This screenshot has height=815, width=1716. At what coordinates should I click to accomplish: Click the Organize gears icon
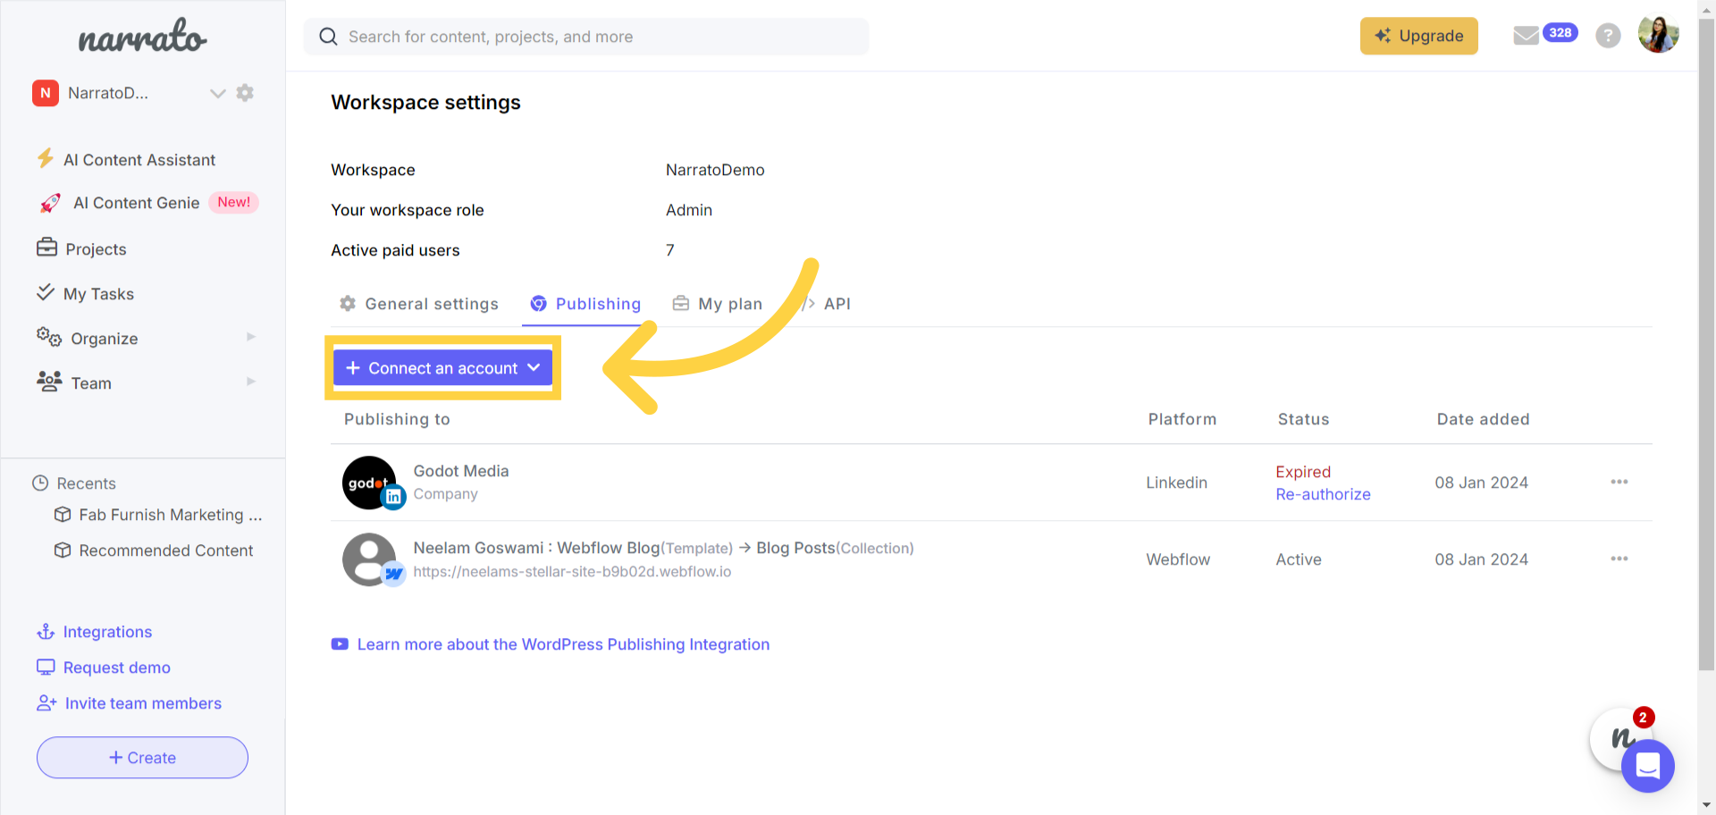click(49, 337)
